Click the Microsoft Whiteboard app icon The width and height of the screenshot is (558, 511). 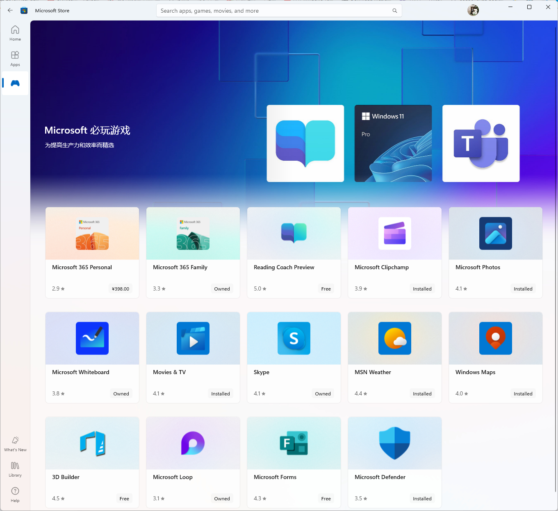click(x=92, y=338)
